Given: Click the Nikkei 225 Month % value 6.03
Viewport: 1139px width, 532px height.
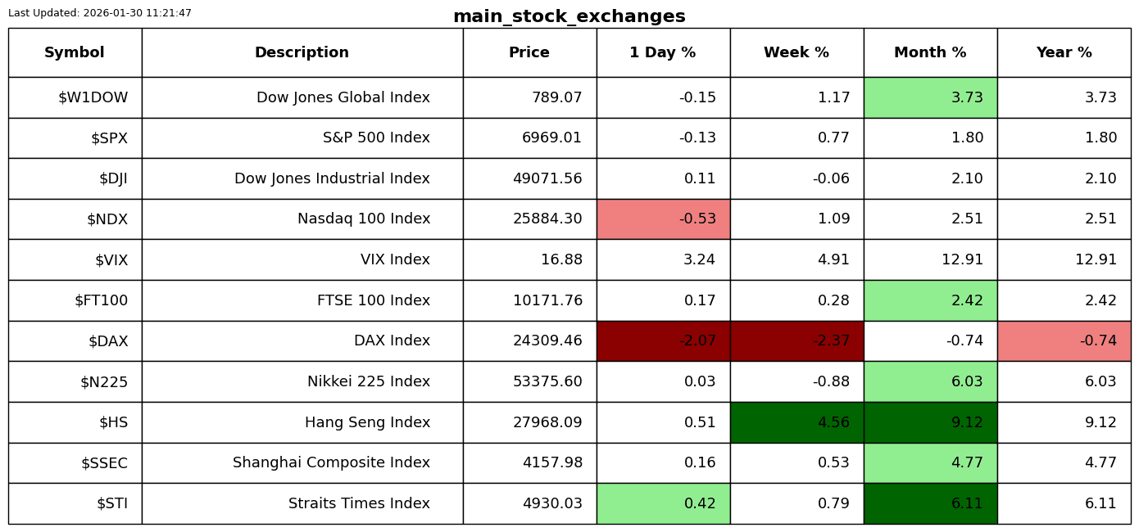Looking at the screenshot, I should pyautogui.click(x=967, y=382).
